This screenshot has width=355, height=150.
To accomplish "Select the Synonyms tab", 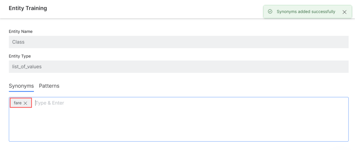I will coord(21,86).
